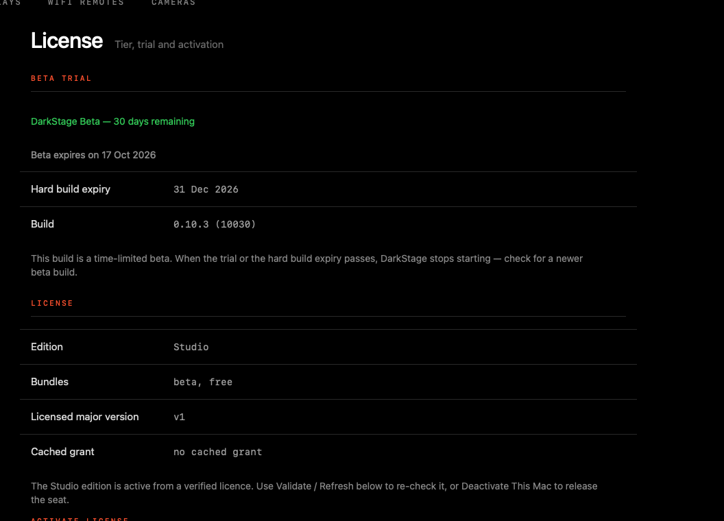
Task: Click the 'Hard build expiry' label
Action: coord(71,189)
